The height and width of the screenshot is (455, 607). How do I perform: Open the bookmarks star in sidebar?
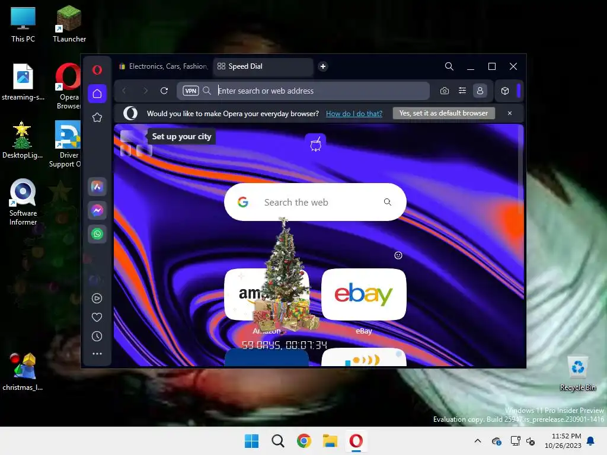point(97,117)
